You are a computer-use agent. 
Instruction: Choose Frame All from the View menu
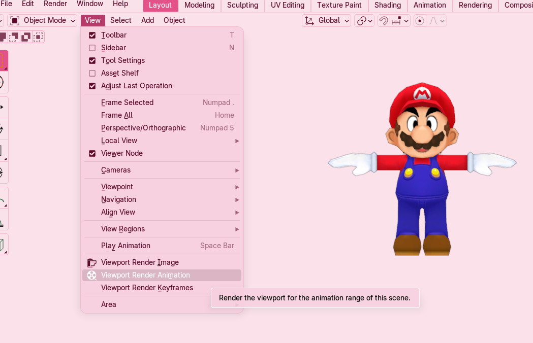click(x=162, y=116)
